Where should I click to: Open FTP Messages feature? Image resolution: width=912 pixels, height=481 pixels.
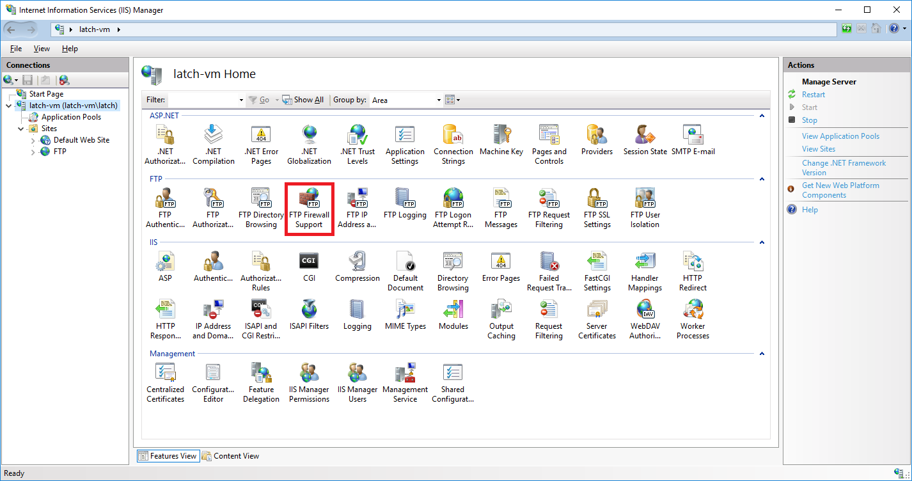(x=501, y=208)
